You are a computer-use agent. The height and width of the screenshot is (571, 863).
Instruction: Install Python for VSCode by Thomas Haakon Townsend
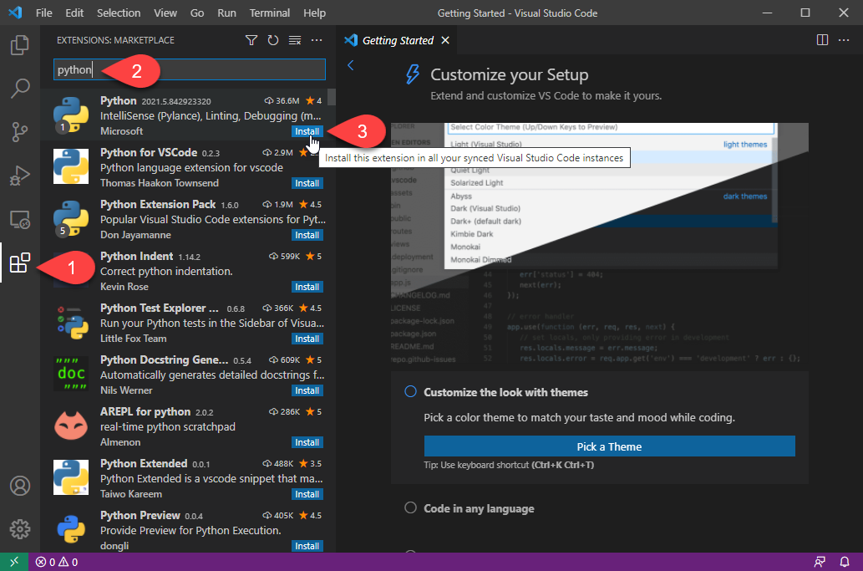pos(307,183)
